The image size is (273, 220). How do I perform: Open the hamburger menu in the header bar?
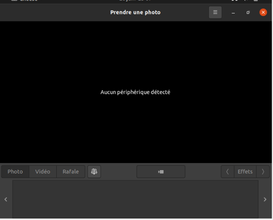(215, 12)
